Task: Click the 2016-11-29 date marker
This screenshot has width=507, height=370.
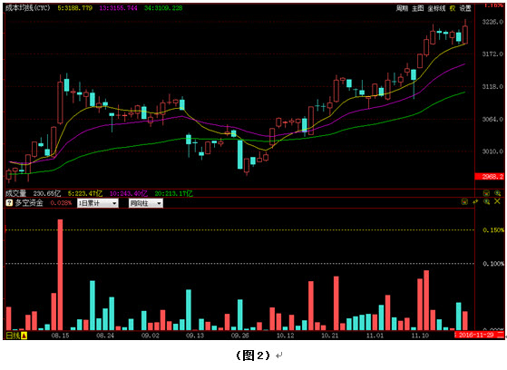Action: [x=476, y=335]
